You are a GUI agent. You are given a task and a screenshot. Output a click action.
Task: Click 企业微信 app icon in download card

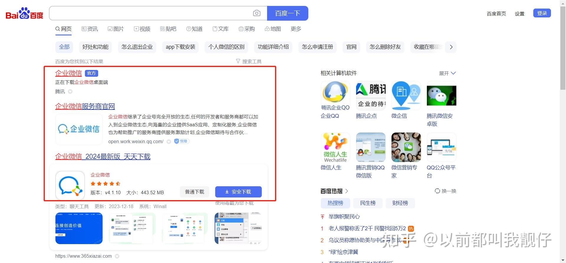(70, 186)
